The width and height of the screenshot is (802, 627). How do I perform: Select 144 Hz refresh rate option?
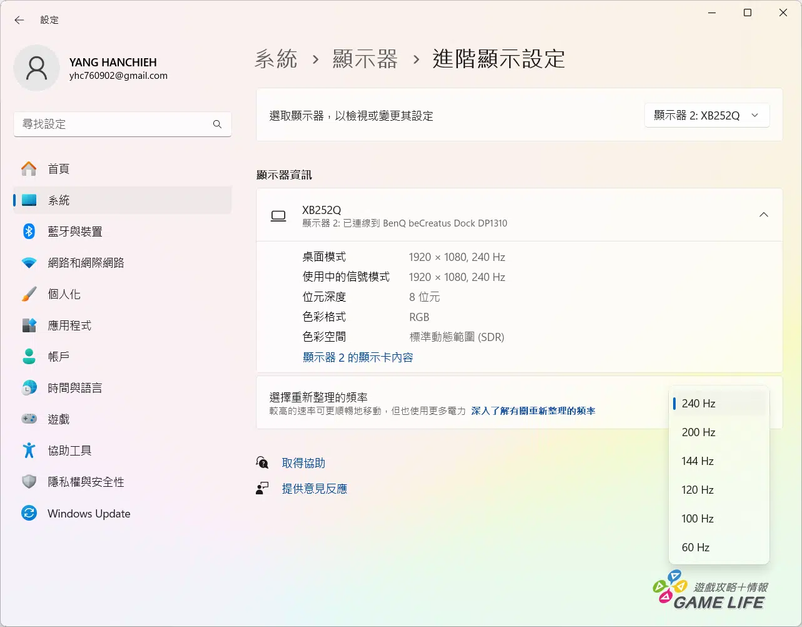point(698,461)
